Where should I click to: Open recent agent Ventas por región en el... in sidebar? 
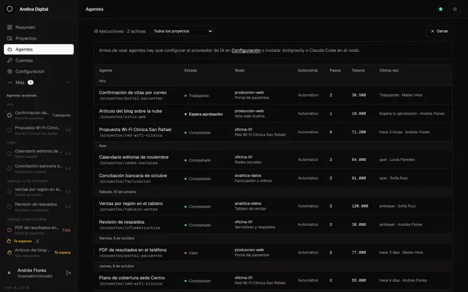pos(39,192)
